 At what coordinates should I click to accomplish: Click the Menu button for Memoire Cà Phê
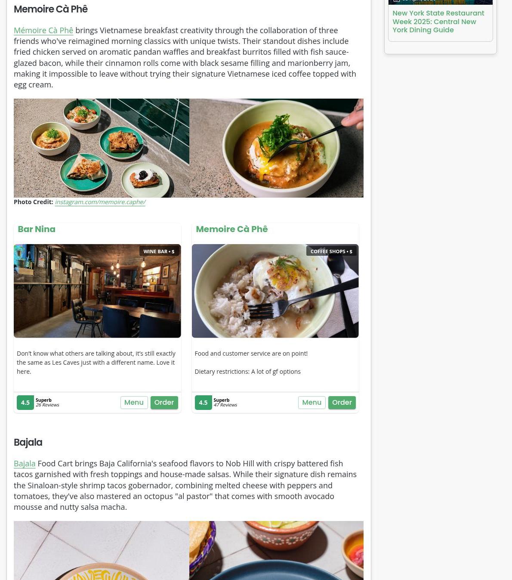(312, 403)
